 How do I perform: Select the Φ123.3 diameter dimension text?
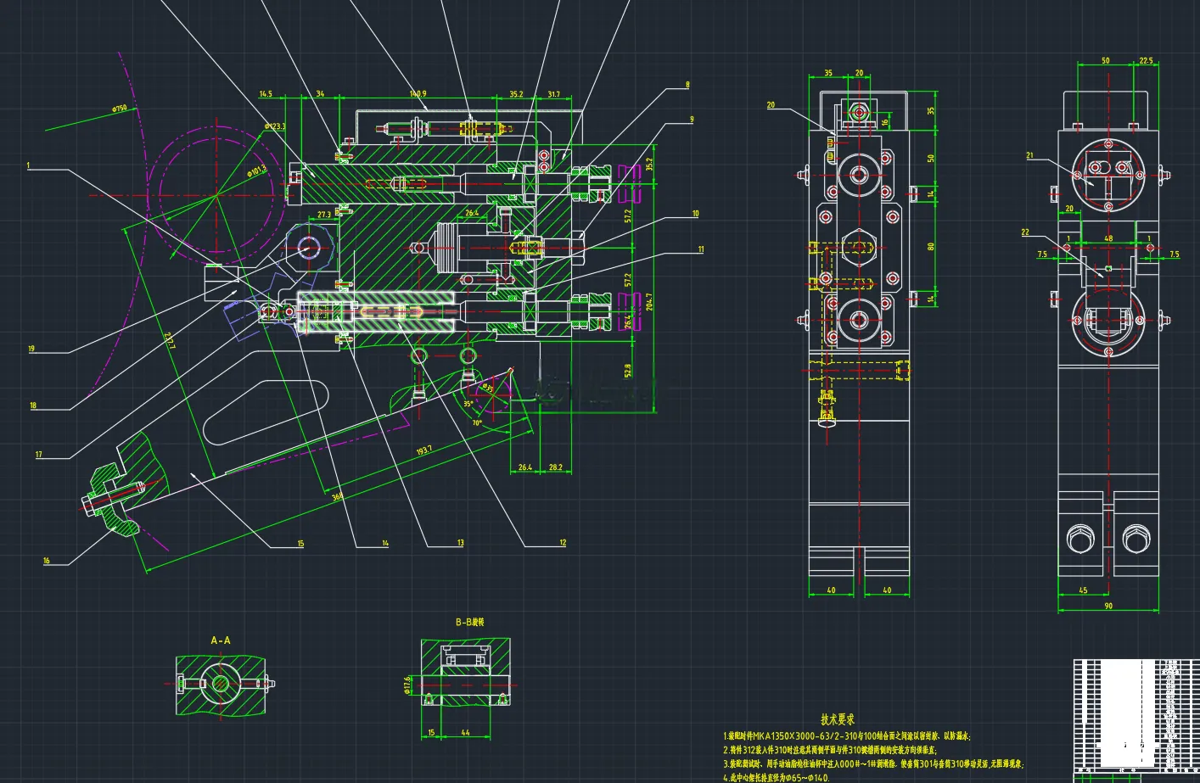[275, 126]
